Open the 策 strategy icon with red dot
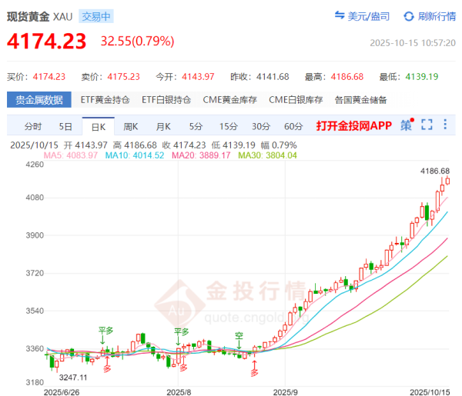Screen dimensions: 462x396 pyautogui.click(x=407, y=125)
